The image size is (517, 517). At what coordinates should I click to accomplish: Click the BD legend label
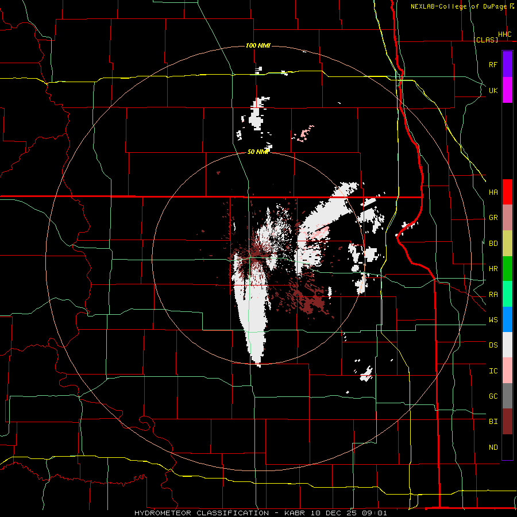(x=493, y=244)
